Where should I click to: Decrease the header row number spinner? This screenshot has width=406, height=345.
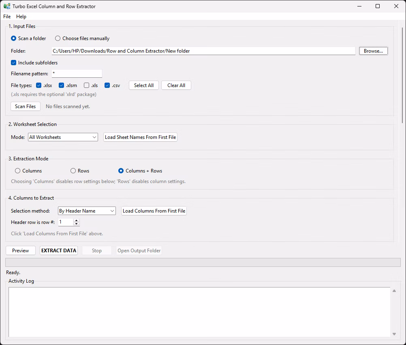(77, 224)
